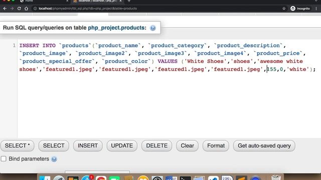Click the browser forward arrow
The height and width of the screenshot is (180, 321).
click(x=12, y=8)
